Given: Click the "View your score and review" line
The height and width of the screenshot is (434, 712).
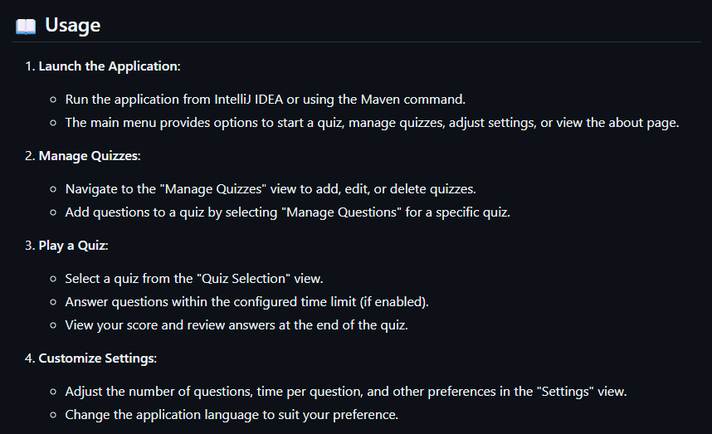Looking at the screenshot, I should pyautogui.click(x=236, y=325).
